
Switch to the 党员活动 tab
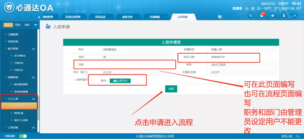(x=100, y=17)
